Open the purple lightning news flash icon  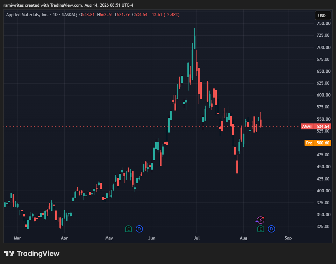coord(260,220)
